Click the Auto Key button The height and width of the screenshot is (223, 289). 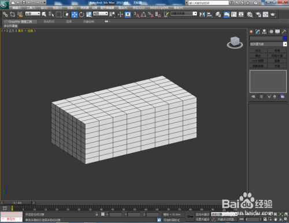point(202,214)
